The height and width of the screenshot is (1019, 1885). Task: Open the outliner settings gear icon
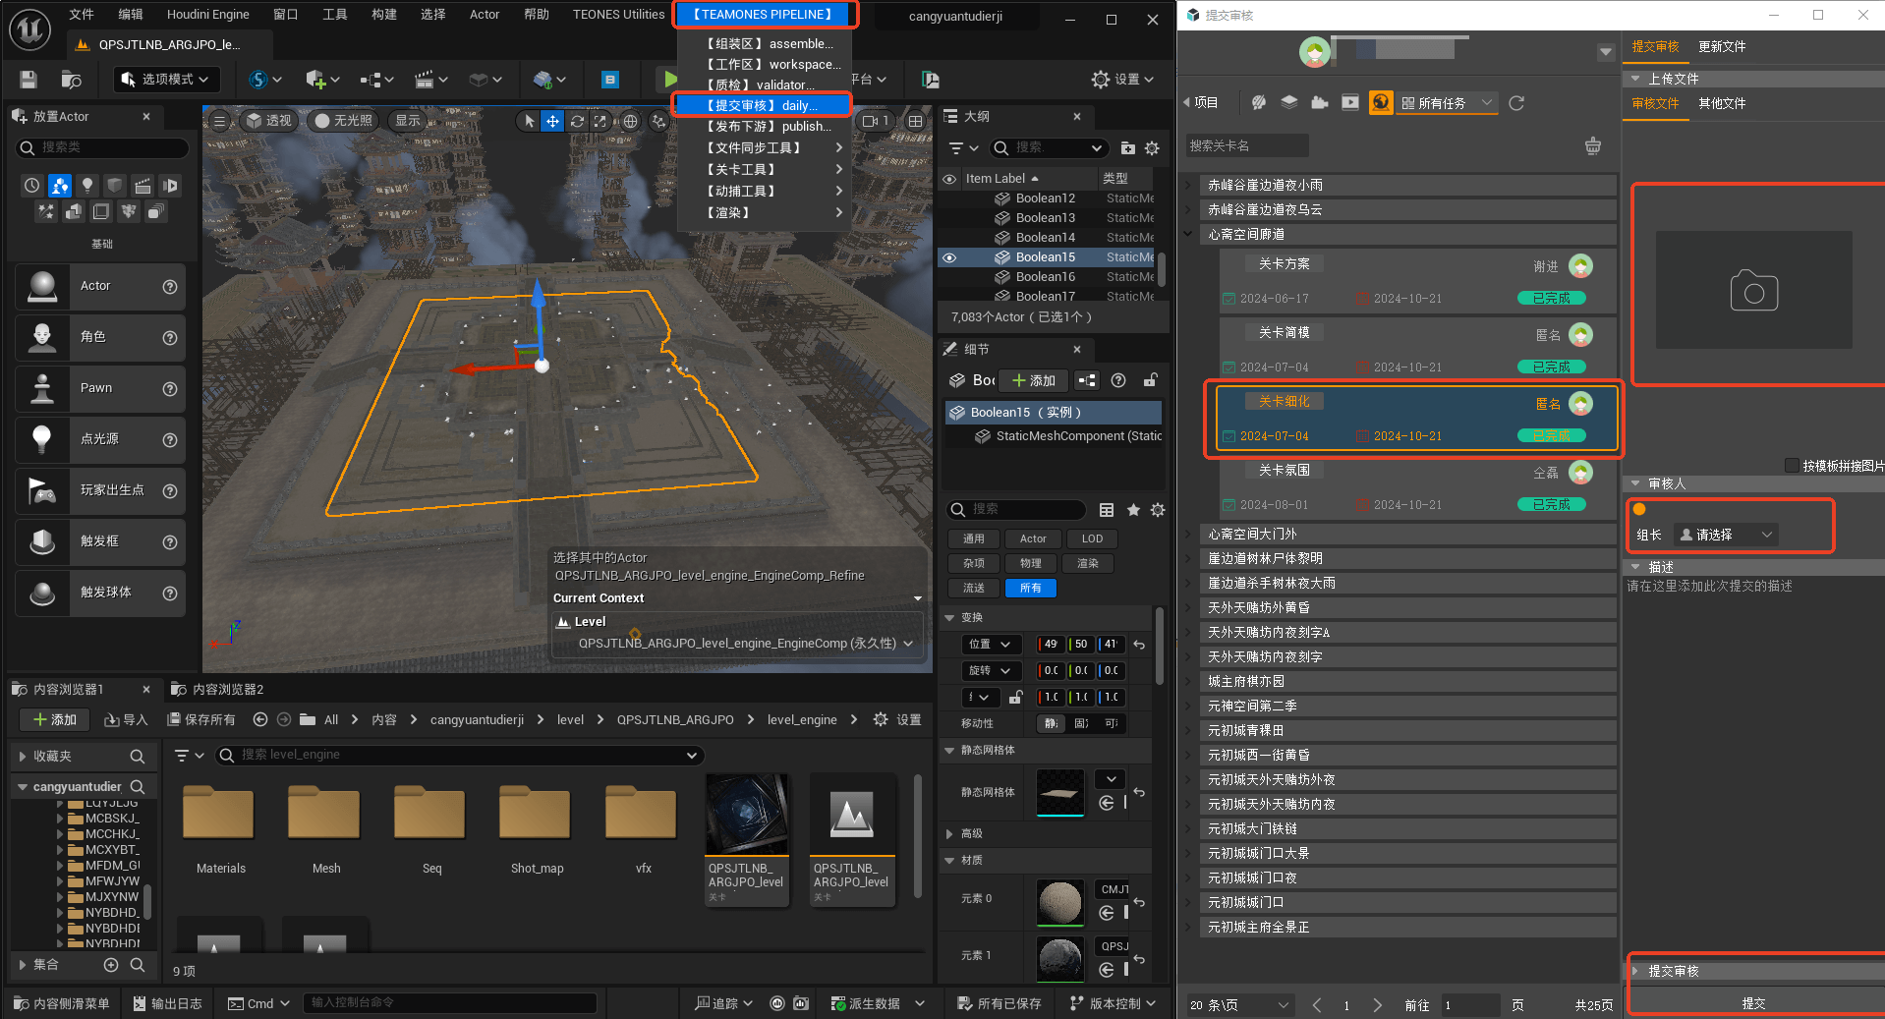[1152, 148]
